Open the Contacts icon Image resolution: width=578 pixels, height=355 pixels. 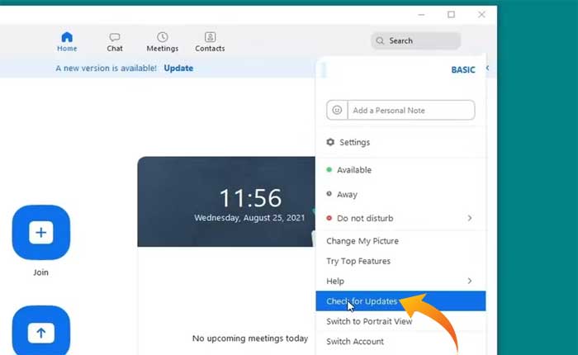(x=210, y=37)
